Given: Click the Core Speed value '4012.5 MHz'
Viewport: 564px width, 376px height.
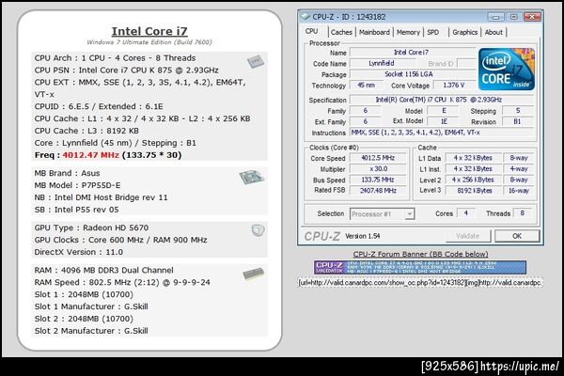Looking at the screenshot, I should (x=378, y=158).
